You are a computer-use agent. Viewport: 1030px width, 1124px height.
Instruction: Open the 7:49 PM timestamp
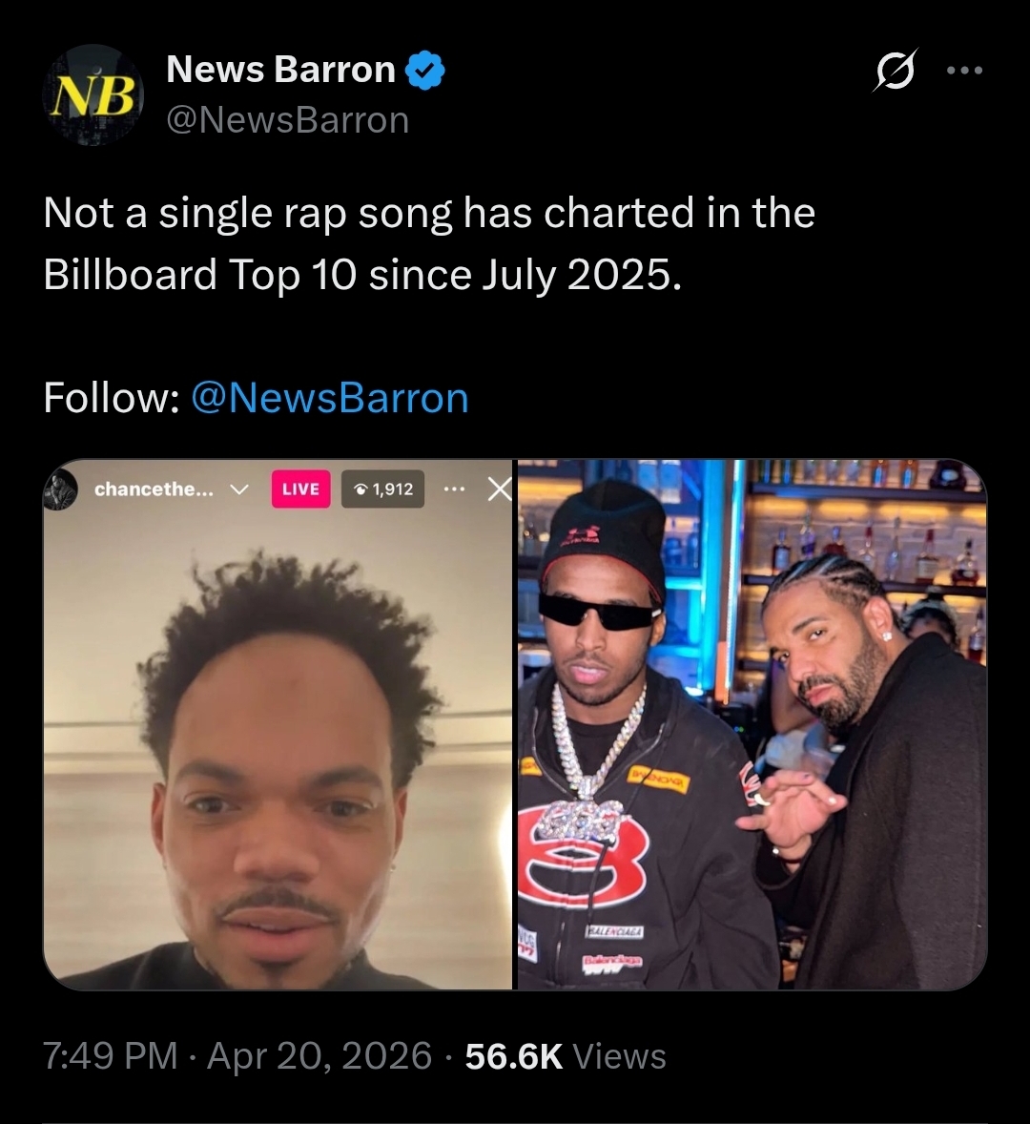111,1056
